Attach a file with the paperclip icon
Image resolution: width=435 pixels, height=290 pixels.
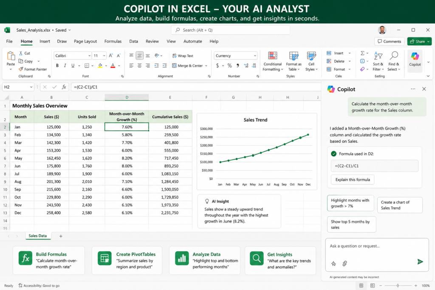pos(345,263)
